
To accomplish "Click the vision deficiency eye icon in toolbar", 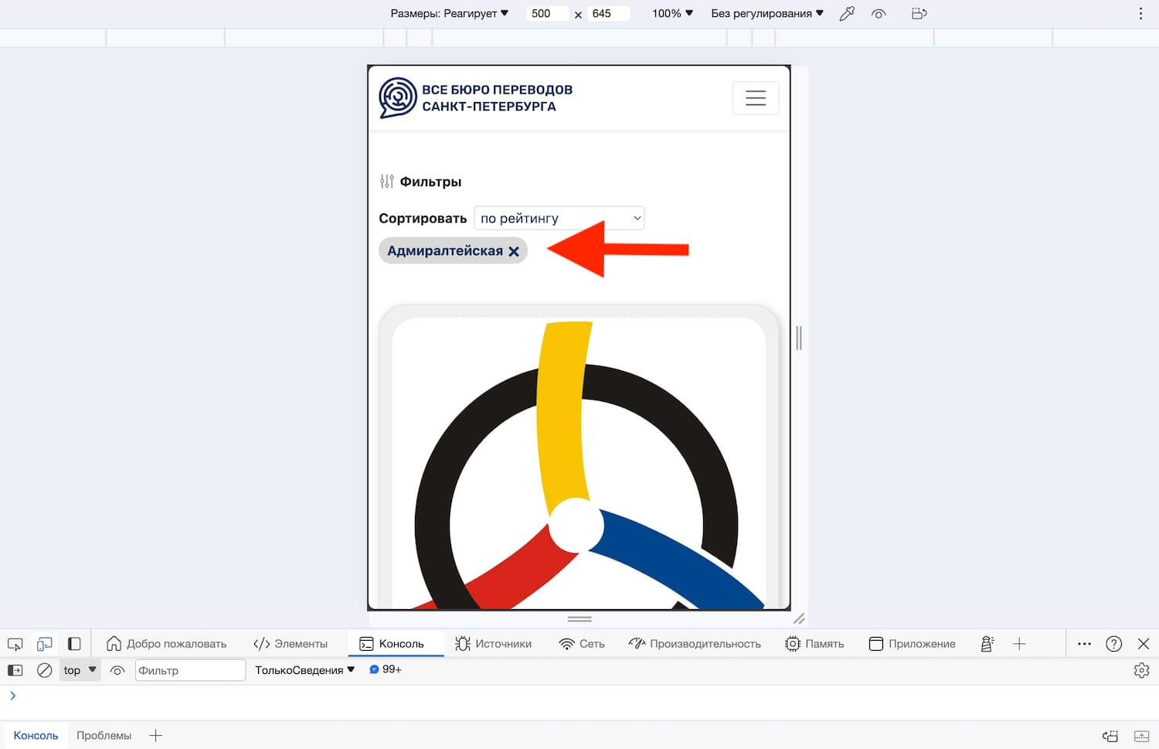I will coord(879,14).
